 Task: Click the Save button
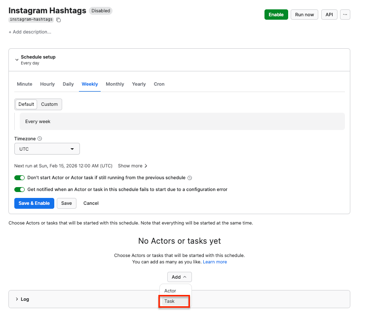pyautogui.click(x=67, y=203)
